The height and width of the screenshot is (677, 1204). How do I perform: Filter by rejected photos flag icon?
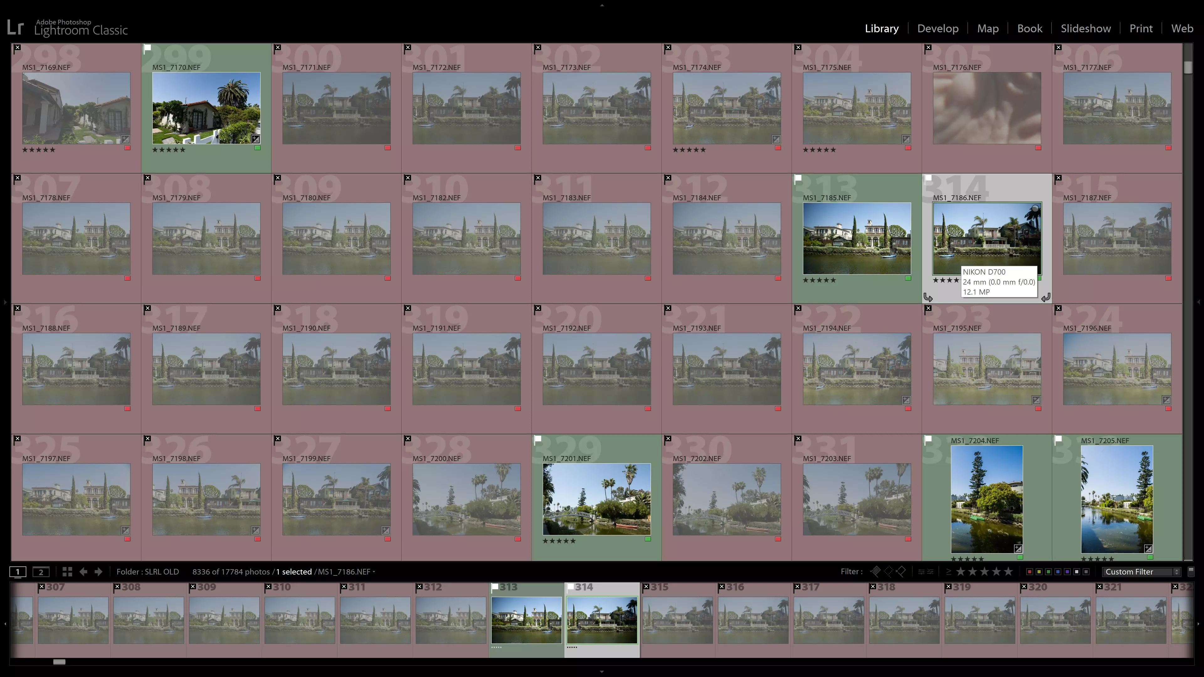click(x=901, y=571)
